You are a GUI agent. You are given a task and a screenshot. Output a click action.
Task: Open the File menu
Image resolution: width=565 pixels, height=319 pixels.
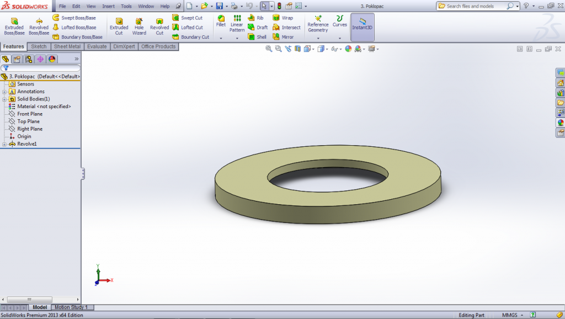coord(62,6)
